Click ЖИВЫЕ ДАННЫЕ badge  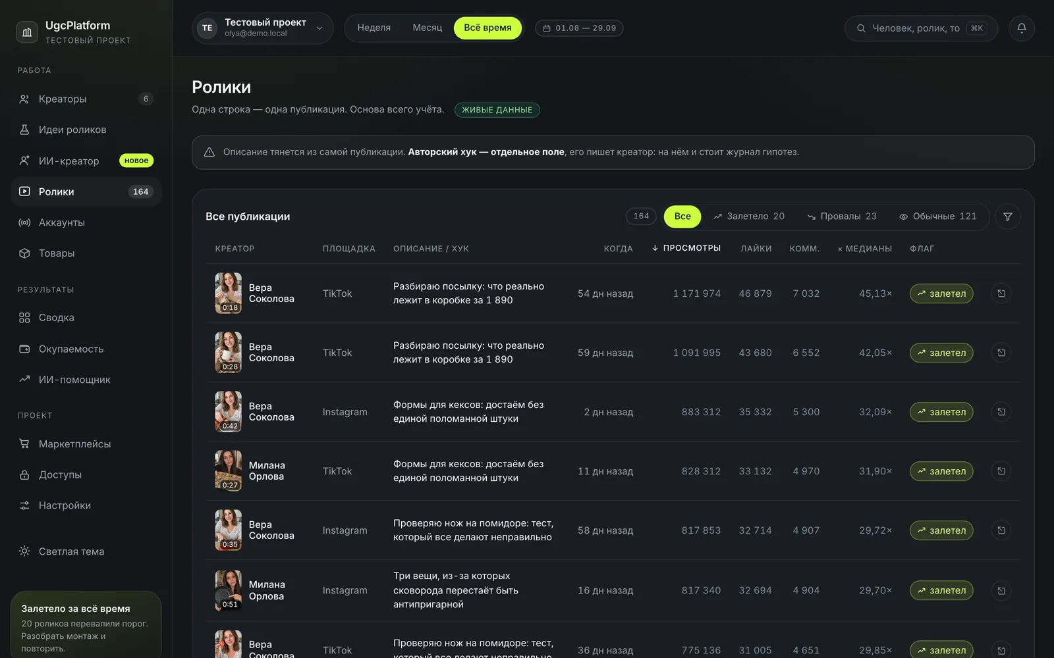click(x=497, y=110)
